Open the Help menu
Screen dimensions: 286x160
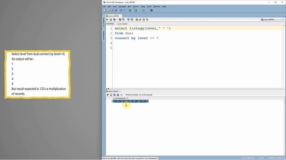point(164,7)
